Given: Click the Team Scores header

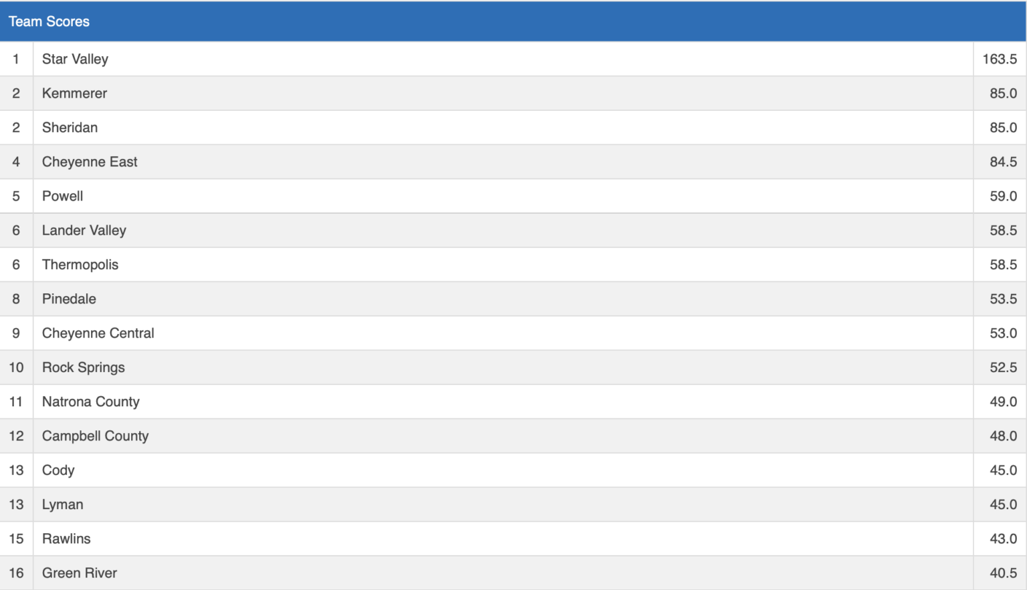Looking at the screenshot, I should tap(49, 21).
